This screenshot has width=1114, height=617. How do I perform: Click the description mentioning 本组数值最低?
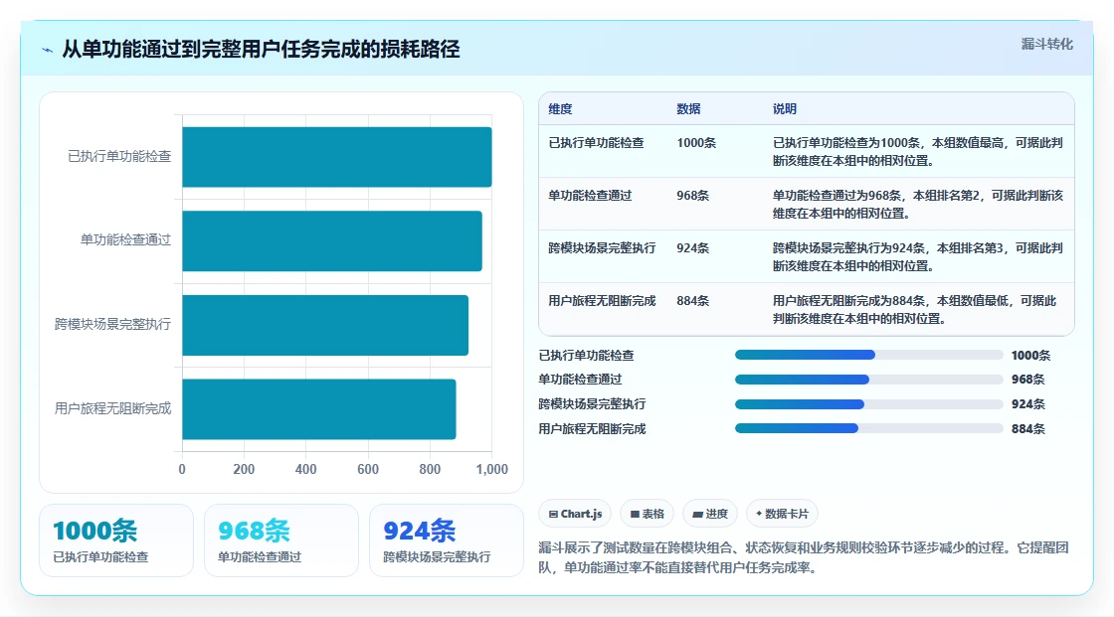[915, 310]
